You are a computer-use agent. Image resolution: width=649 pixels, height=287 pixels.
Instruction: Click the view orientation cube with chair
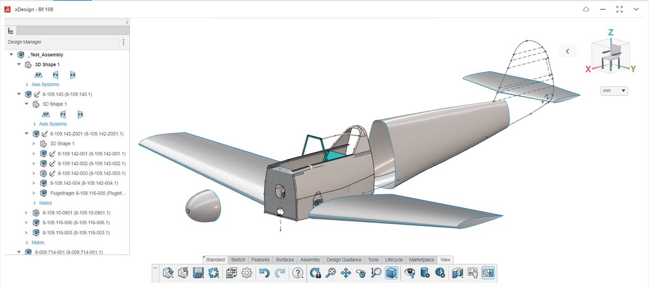click(610, 56)
